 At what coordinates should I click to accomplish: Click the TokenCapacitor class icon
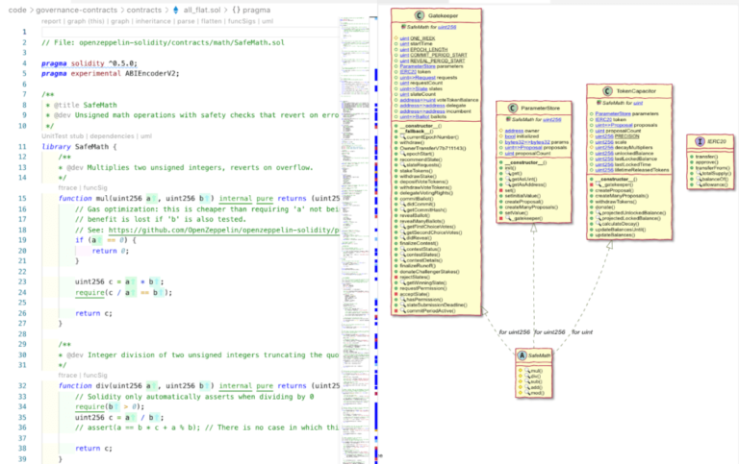pos(606,89)
